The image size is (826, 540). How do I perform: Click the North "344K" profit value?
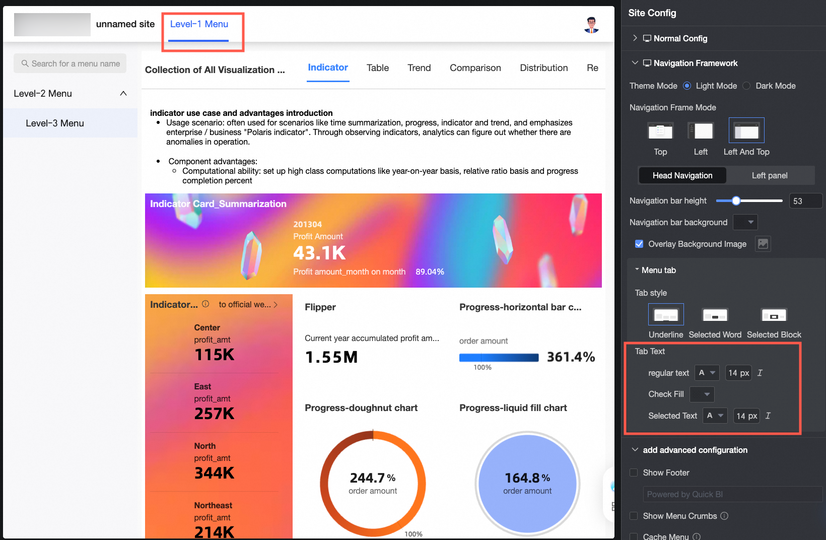215,473
